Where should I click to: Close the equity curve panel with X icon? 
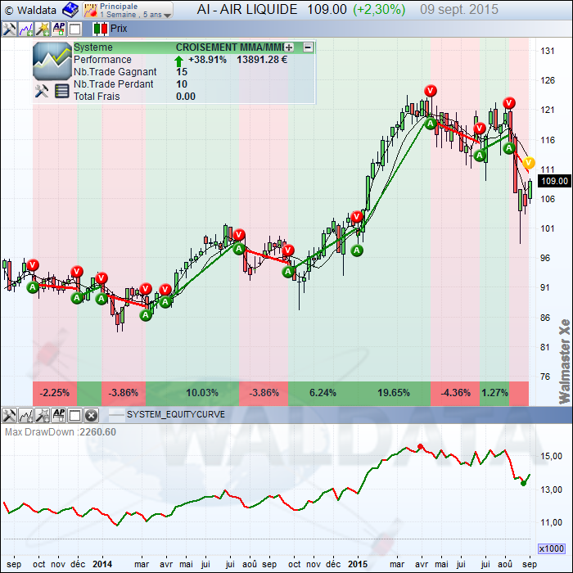click(x=91, y=416)
